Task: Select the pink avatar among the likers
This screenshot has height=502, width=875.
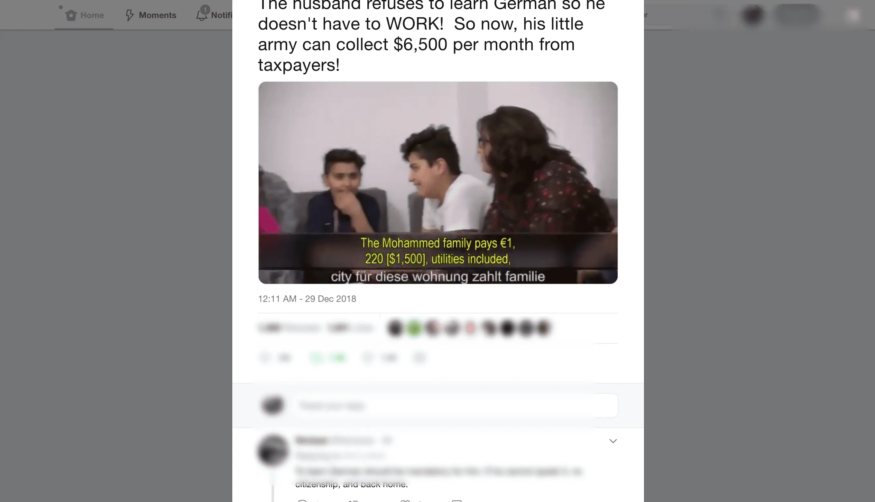Action: tap(470, 328)
